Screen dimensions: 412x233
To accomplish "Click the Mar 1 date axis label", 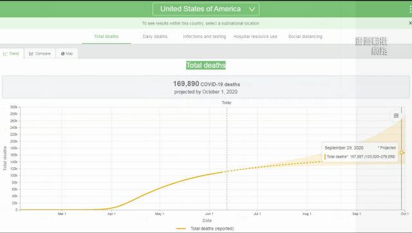I will (x=62, y=214).
